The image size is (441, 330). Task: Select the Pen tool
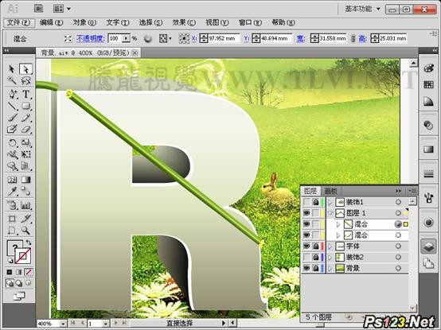coord(12,94)
